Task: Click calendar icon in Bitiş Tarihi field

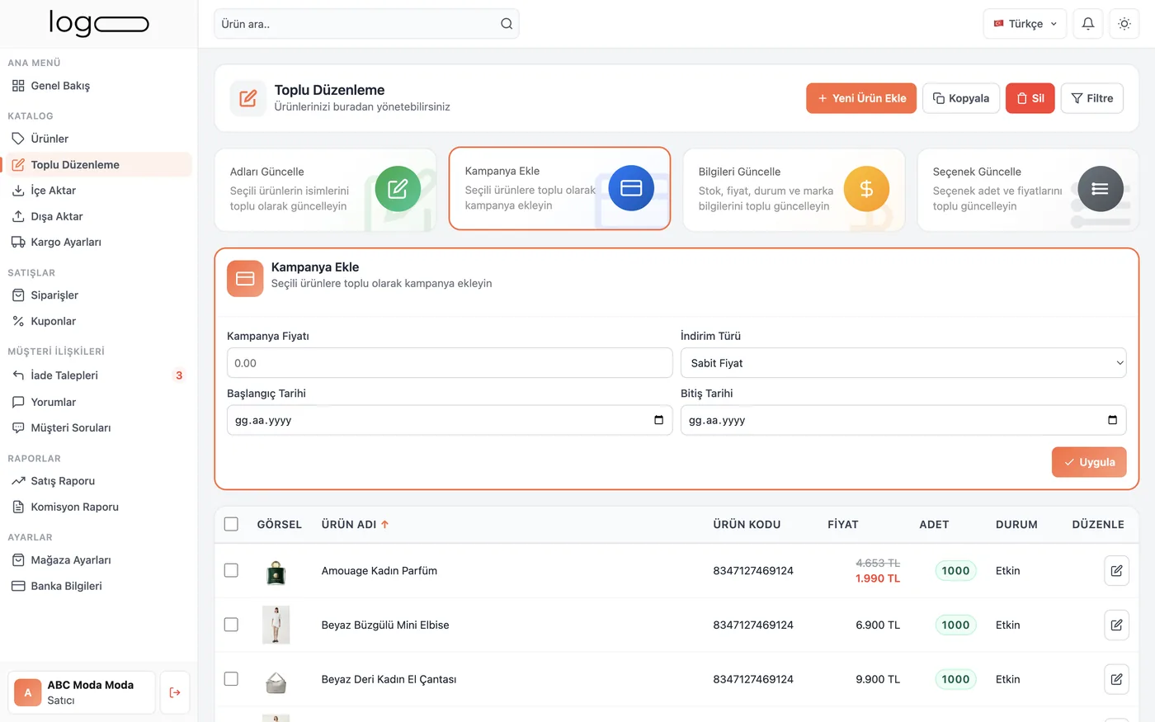Action: pyautogui.click(x=1112, y=420)
